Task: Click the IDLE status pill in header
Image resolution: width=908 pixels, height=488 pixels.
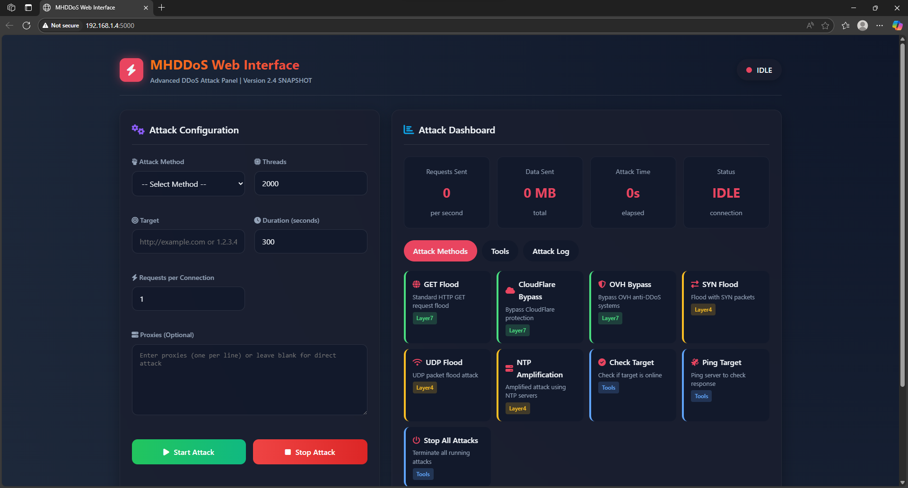Action: pos(759,70)
